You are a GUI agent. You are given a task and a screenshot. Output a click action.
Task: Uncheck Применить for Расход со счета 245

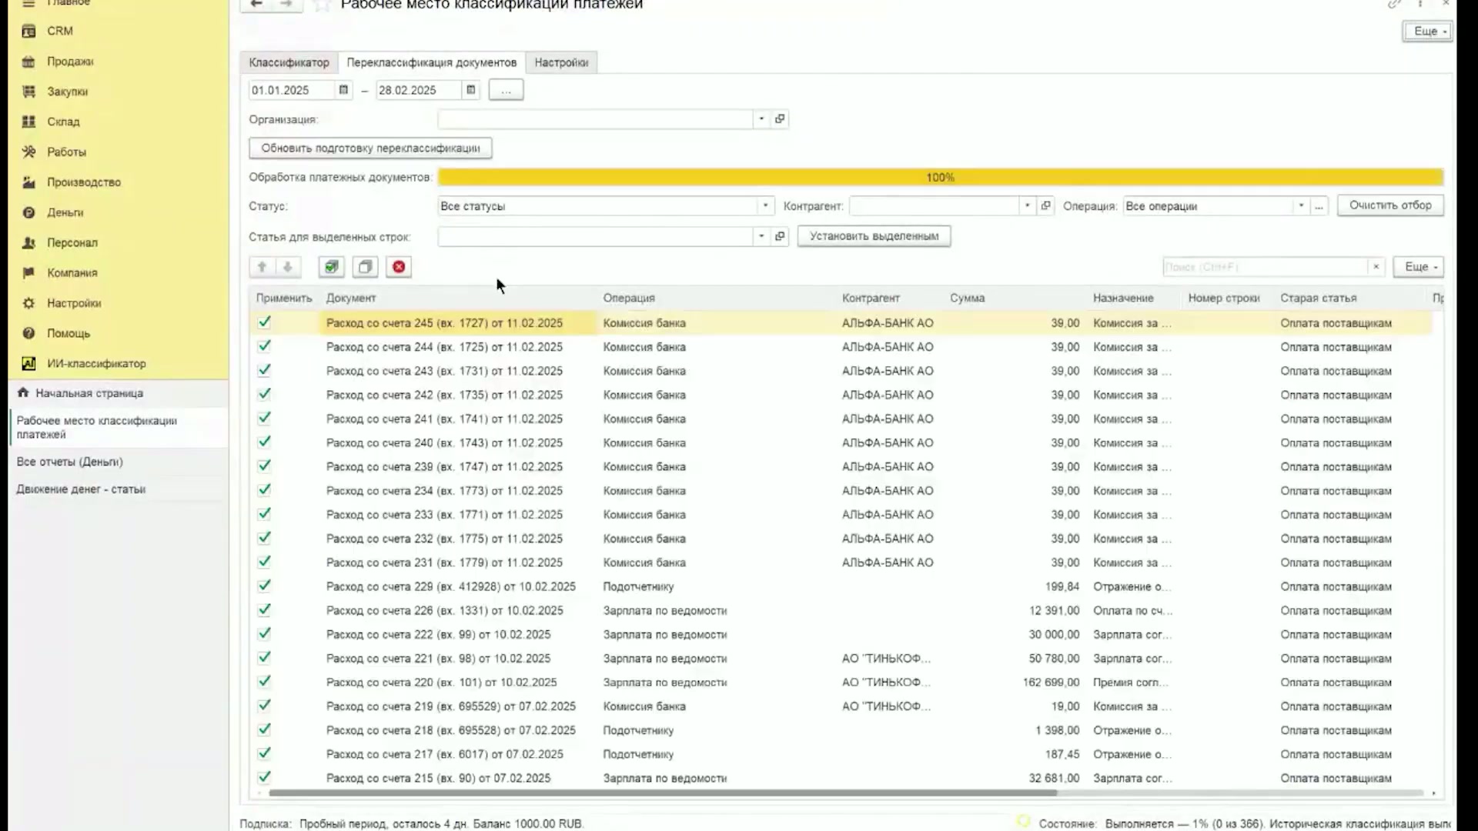[x=264, y=322]
